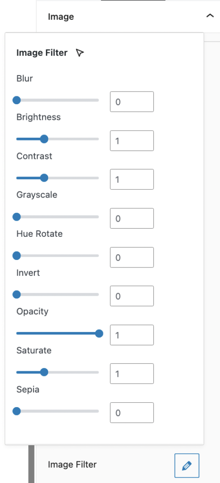Focus the Grayscale value input field
220x483 pixels.
point(132,218)
